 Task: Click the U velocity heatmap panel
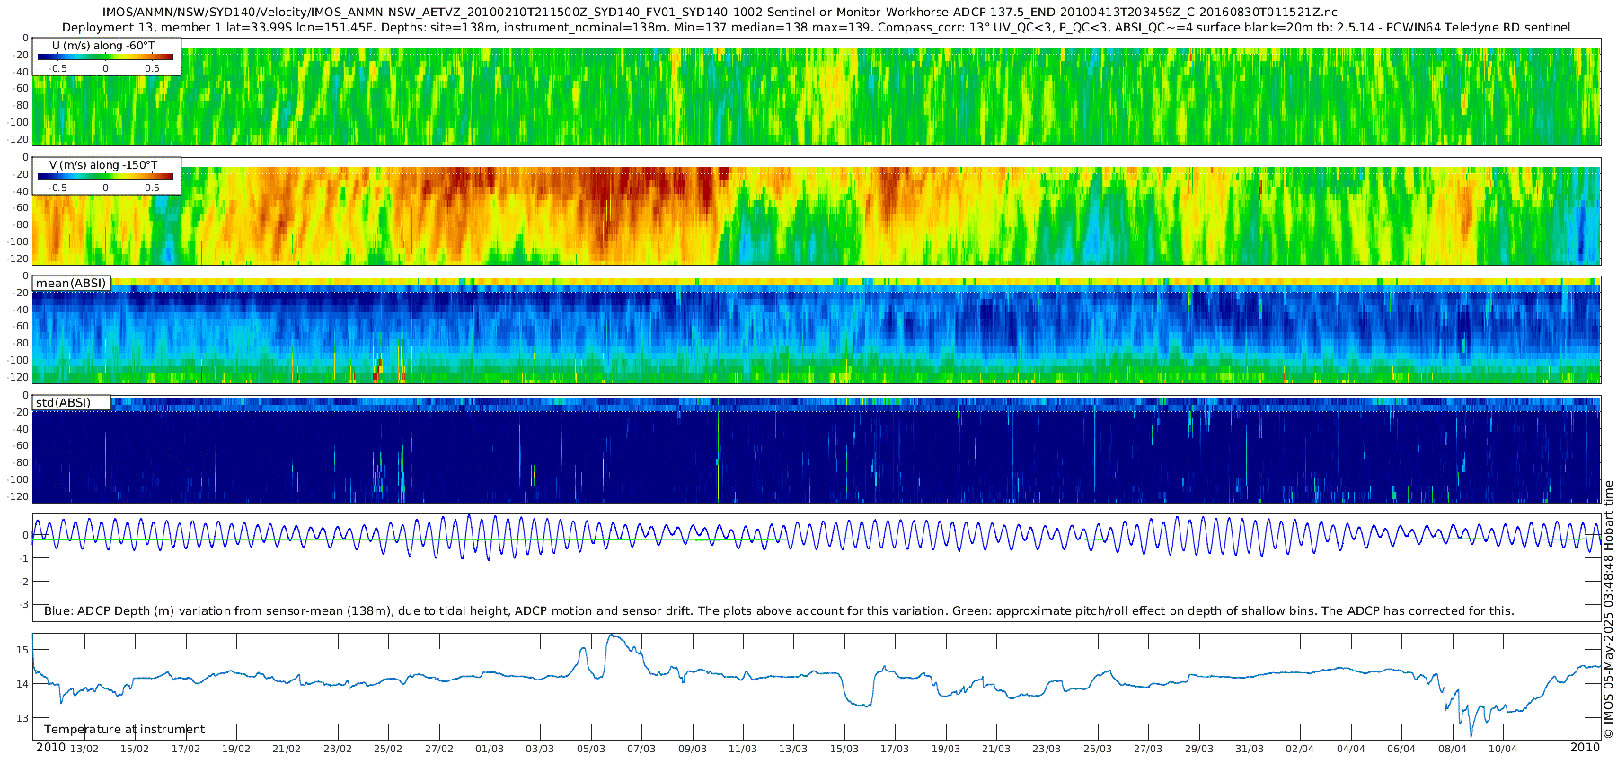[x=817, y=92]
